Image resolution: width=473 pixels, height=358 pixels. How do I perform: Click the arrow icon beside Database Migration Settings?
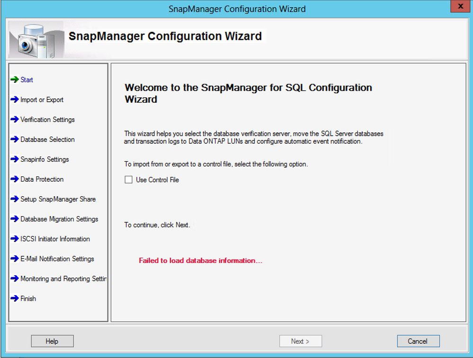click(15, 219)
